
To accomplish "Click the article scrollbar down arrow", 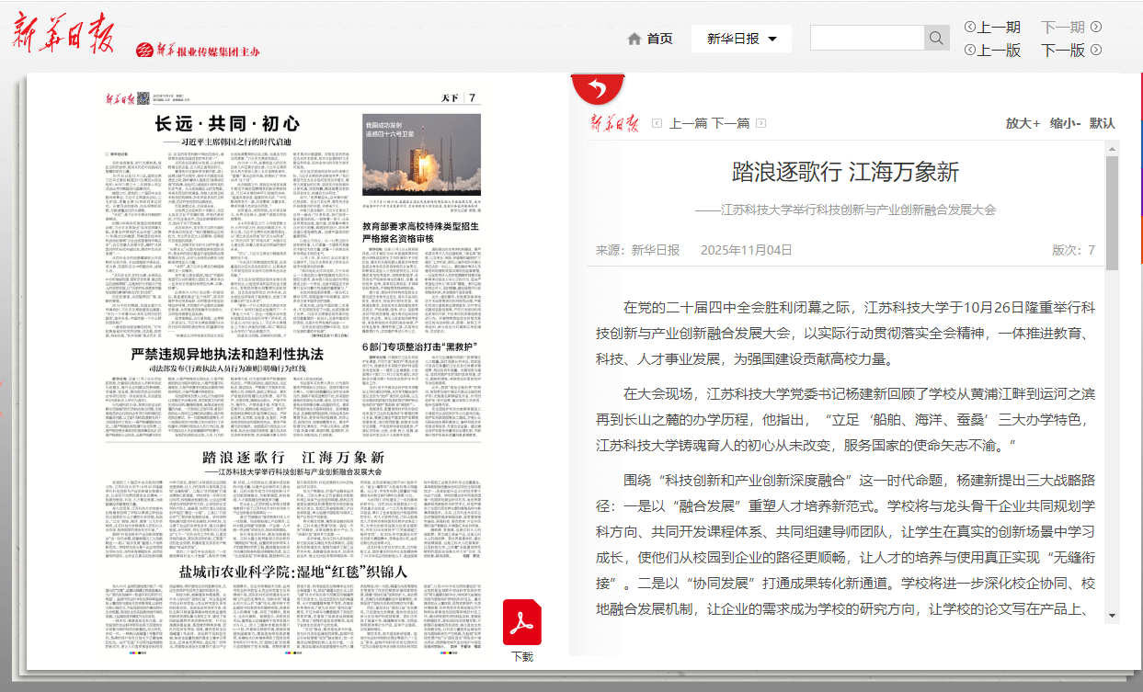I will click(1112, 615).
